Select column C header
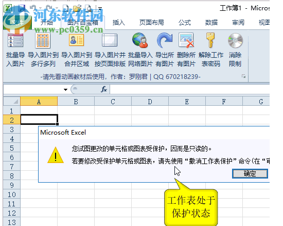The width and height of the screenshot is (283, 226). point(113,101)
